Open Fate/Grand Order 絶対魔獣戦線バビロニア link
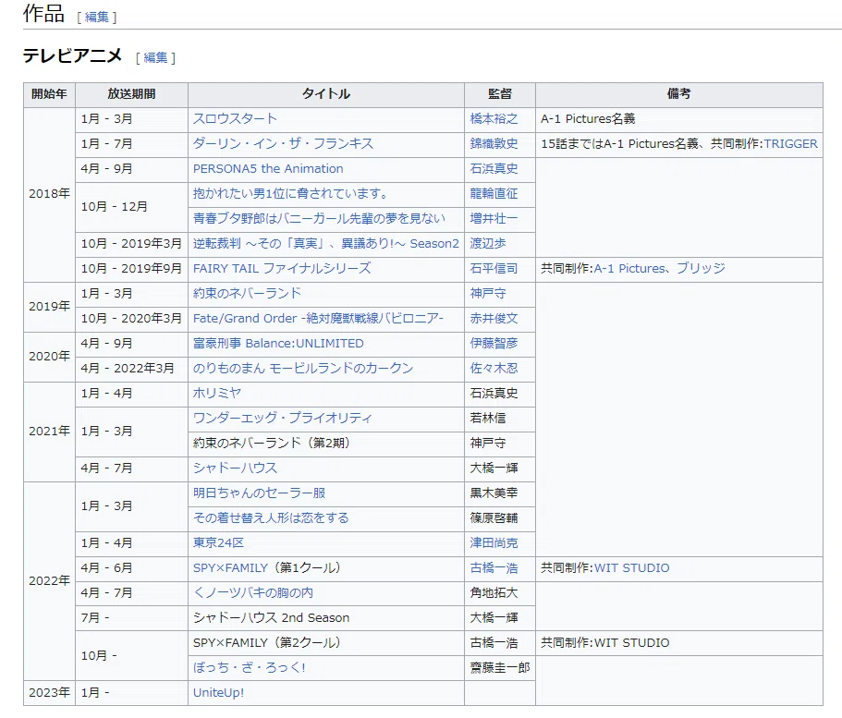842x718 pixels. (x=318, y=319)
